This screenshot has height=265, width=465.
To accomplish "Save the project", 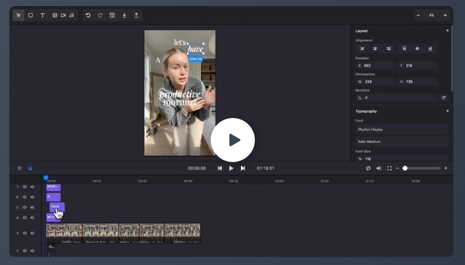I will (x=112, y=16).
